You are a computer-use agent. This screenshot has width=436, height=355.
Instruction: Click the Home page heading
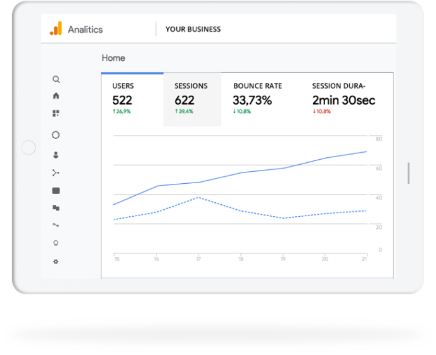coord(113,58)
